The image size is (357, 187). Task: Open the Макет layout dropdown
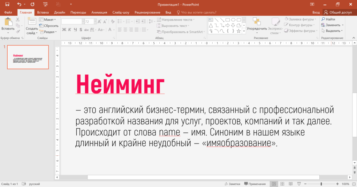tap(47, 19)
